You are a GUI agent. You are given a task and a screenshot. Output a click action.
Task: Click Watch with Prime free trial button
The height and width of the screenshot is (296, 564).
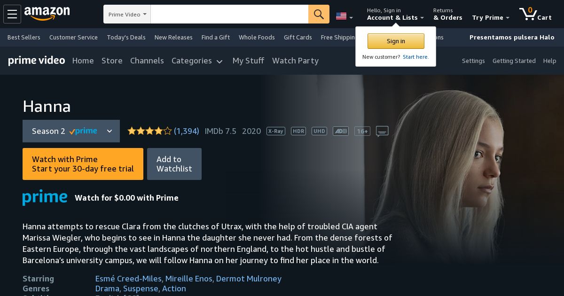click(83, 164)
